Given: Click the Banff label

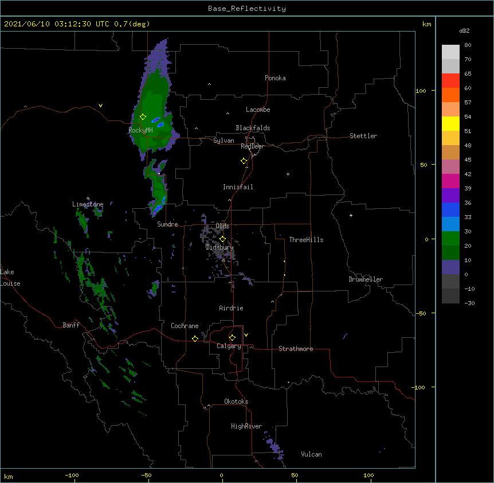Looking at the screenshot, I should point(71,325).
